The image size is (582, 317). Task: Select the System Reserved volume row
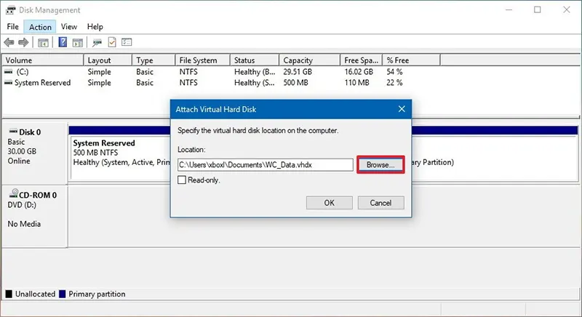click(204, 83)
